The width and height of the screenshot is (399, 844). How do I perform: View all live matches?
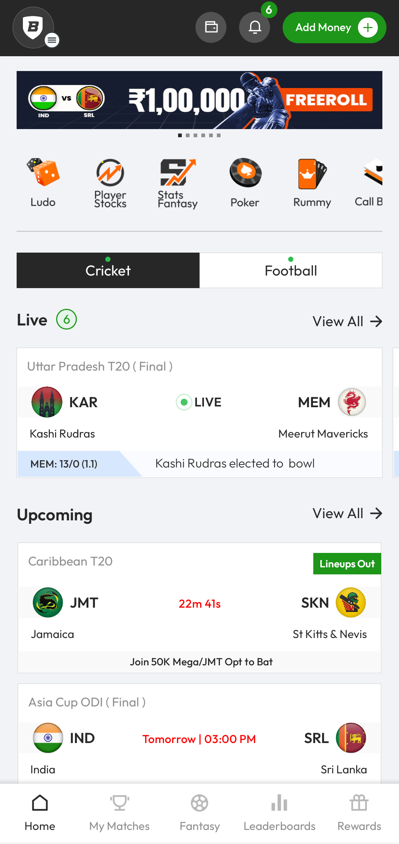pos(347,321)
